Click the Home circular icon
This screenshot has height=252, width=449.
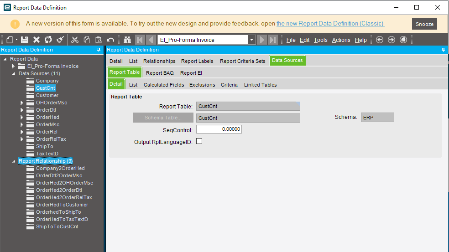pos(403,40)
